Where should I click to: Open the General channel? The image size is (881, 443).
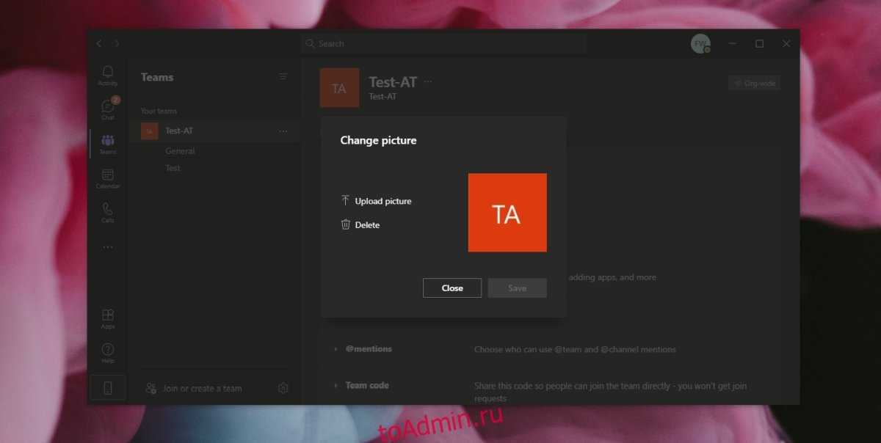point(180,151)
